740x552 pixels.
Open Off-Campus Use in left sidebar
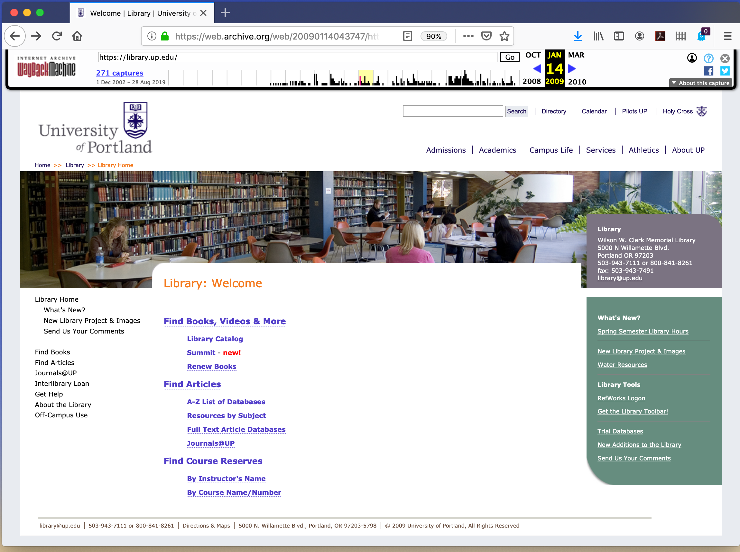click(61, 415)
